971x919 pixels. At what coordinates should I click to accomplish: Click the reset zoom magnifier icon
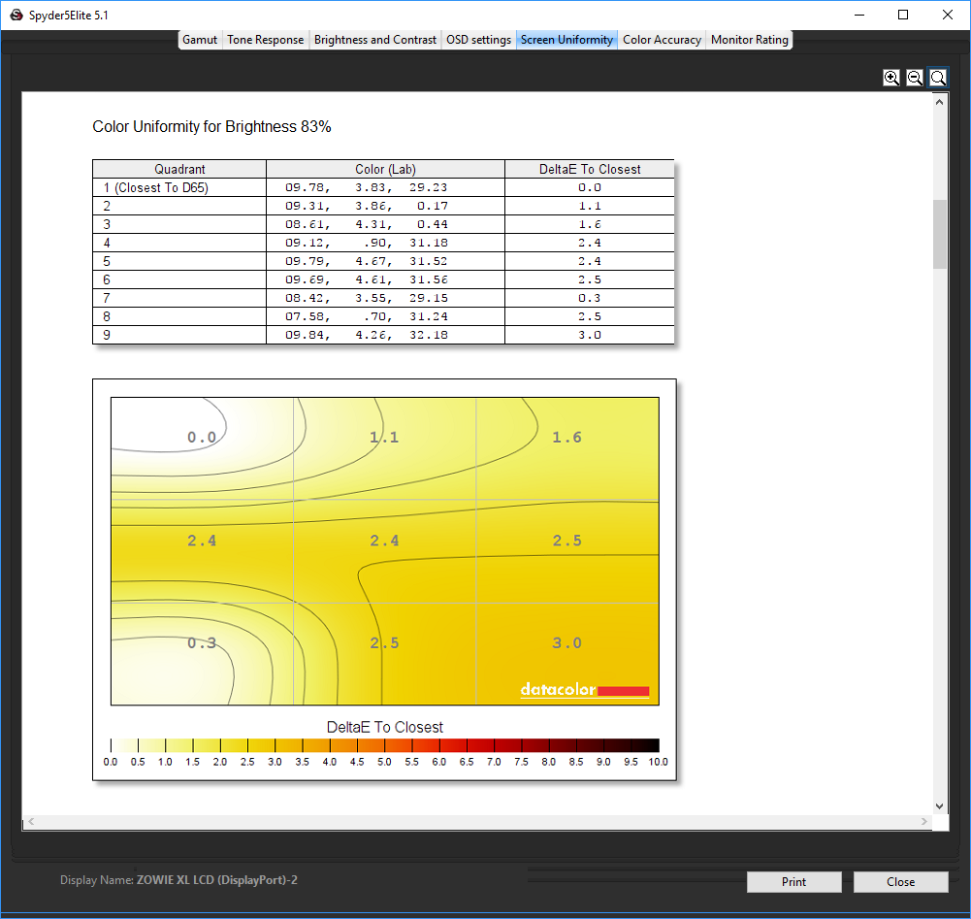click(938, 78)
